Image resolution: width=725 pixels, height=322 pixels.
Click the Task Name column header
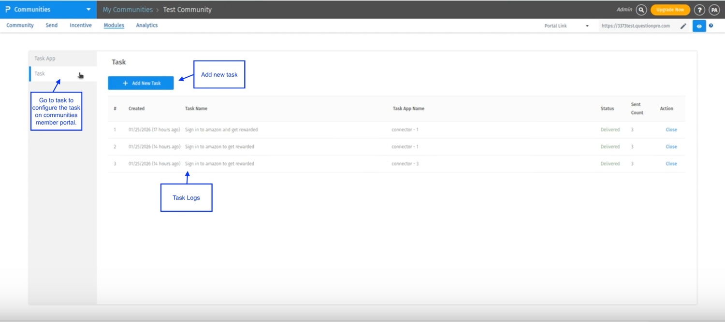(x=196, y=109)
